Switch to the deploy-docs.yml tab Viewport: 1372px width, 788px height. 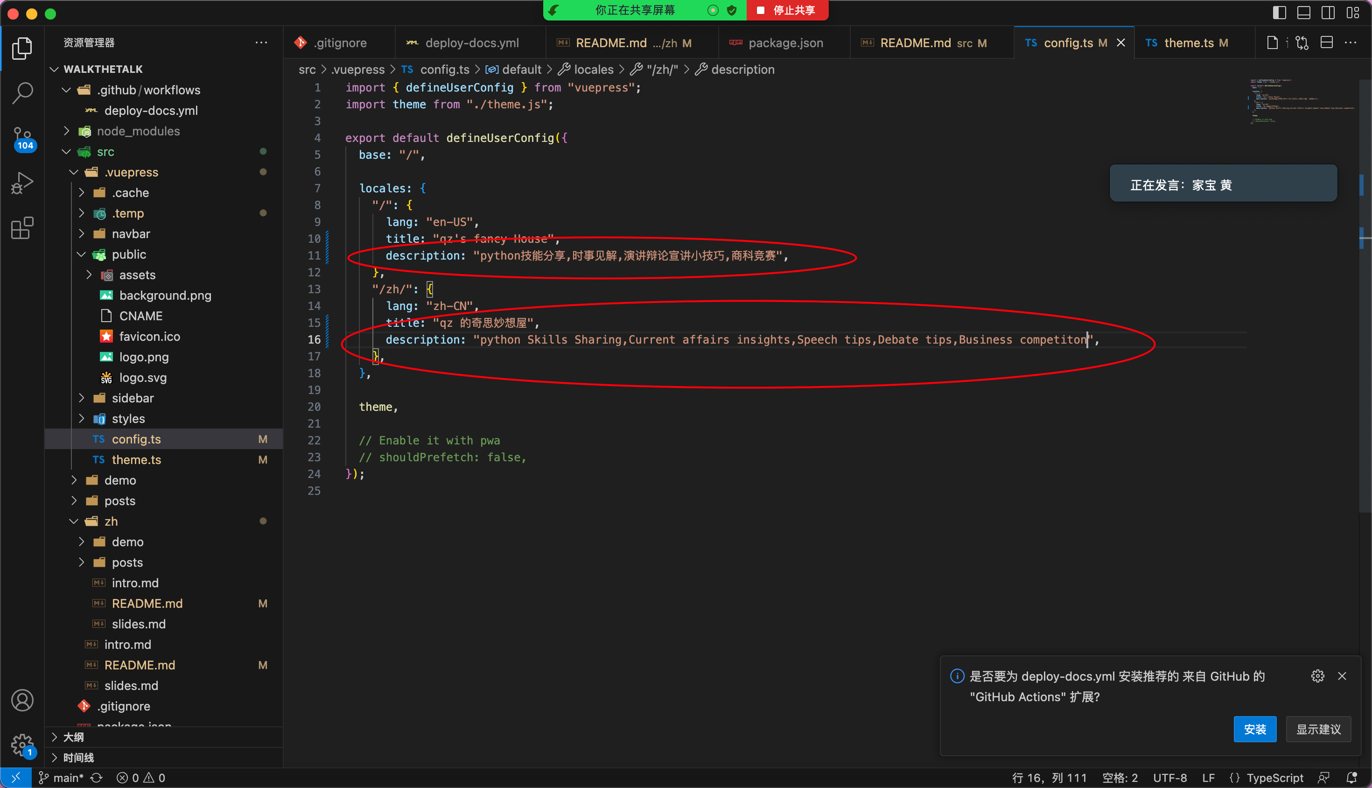470,43
